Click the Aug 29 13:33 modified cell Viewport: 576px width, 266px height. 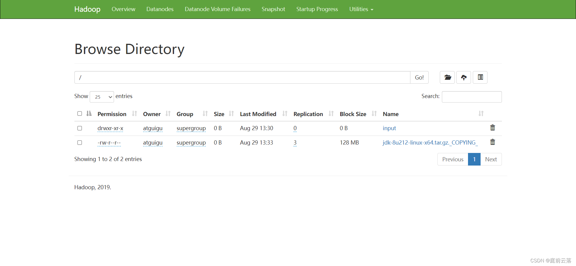[256, 142]
